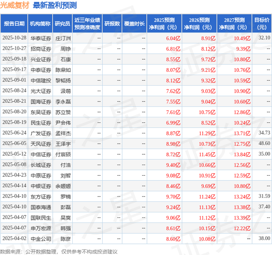Select date cell 2025-04-02
The height and width of the screenshot is (255, 272).
coord(14,238)
